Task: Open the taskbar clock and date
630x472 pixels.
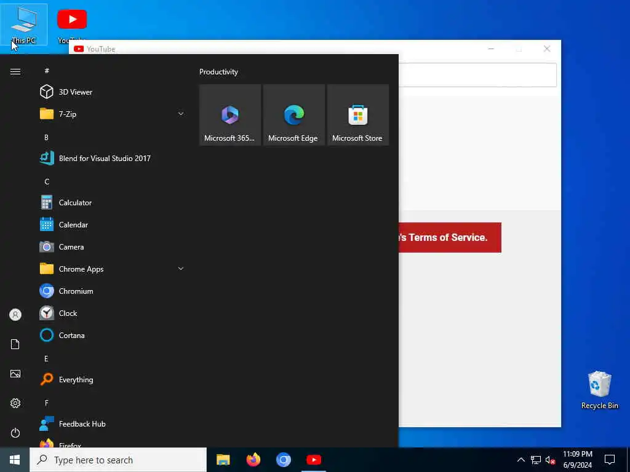Action: tap(577, 460)
